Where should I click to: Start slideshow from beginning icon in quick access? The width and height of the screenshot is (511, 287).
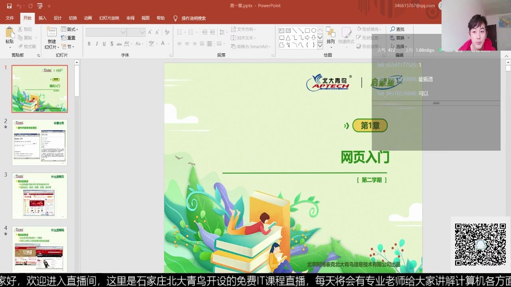(x=40, y=6)
